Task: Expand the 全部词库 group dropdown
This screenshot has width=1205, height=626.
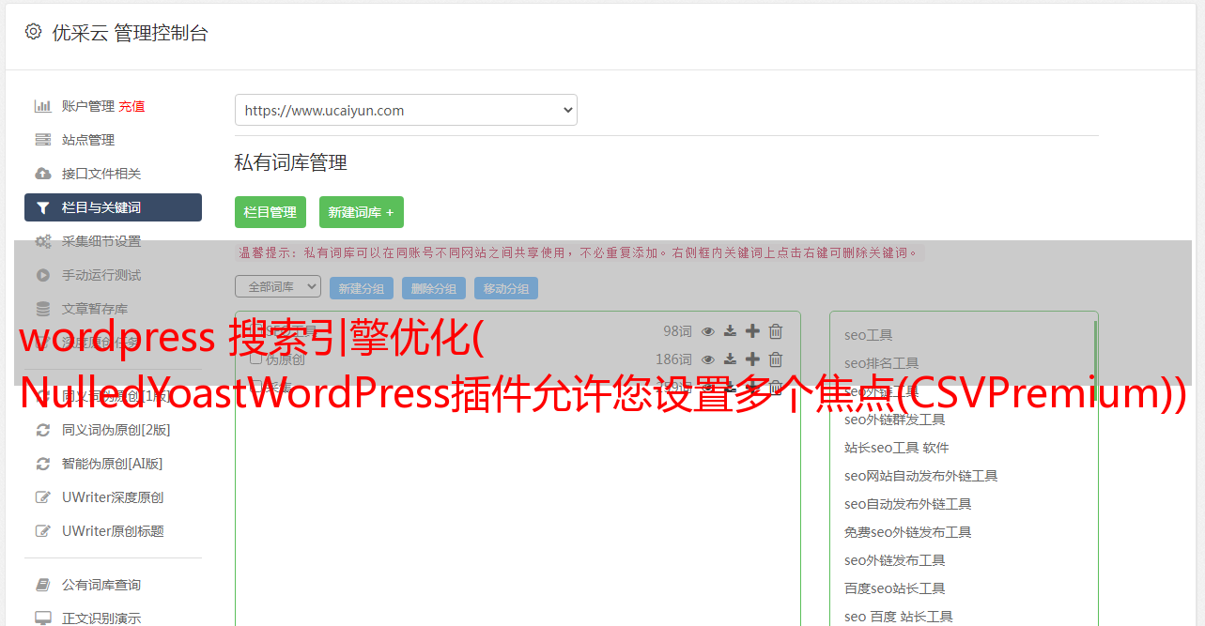Action: (x=278, y=286)
